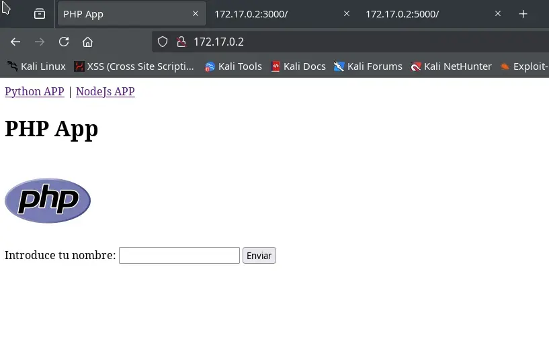Close the 172.17.0.2:3000 tab
Viewport: 549px width, 347px height.
[x=347, y=13]
